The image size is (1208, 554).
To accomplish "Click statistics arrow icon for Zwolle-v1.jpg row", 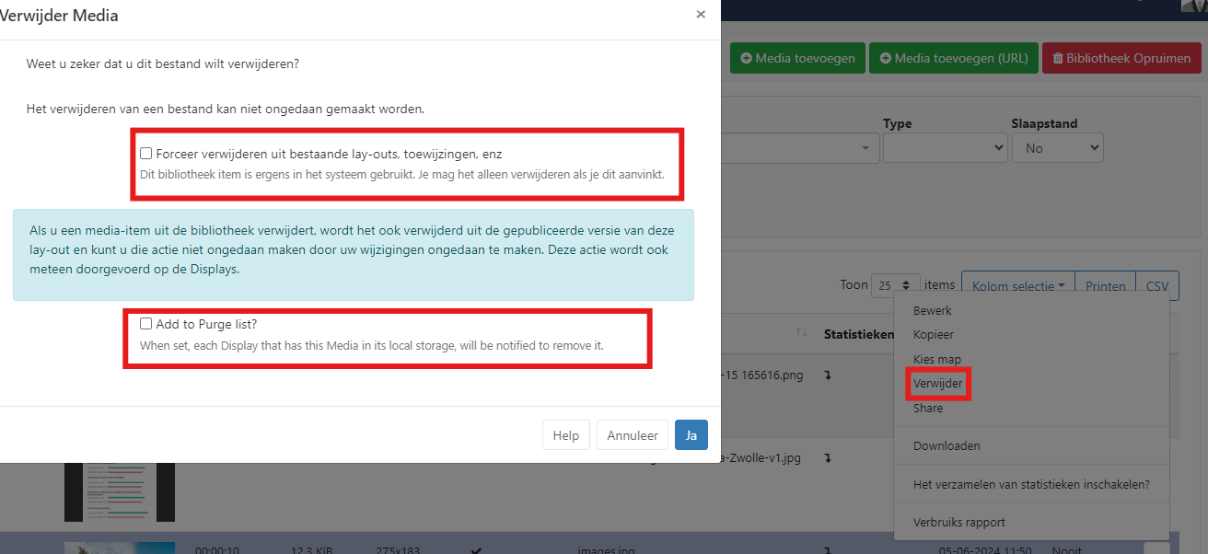I will pyautogui.click(x=829, y=457).
